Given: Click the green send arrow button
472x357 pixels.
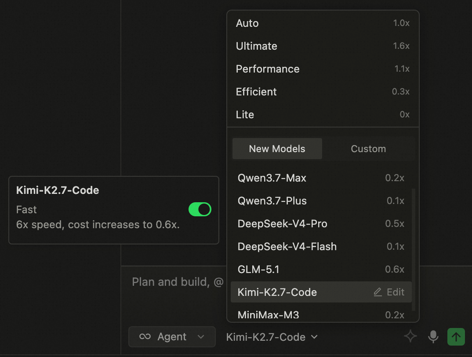Looking at the screenshot, I should coord(456,336).
